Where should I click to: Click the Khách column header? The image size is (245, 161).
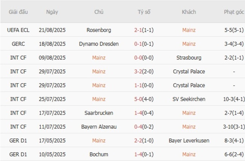189,12
